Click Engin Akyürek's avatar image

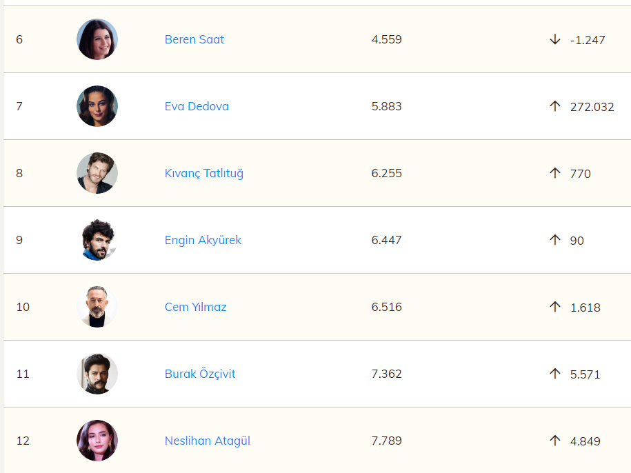(97, 240)
